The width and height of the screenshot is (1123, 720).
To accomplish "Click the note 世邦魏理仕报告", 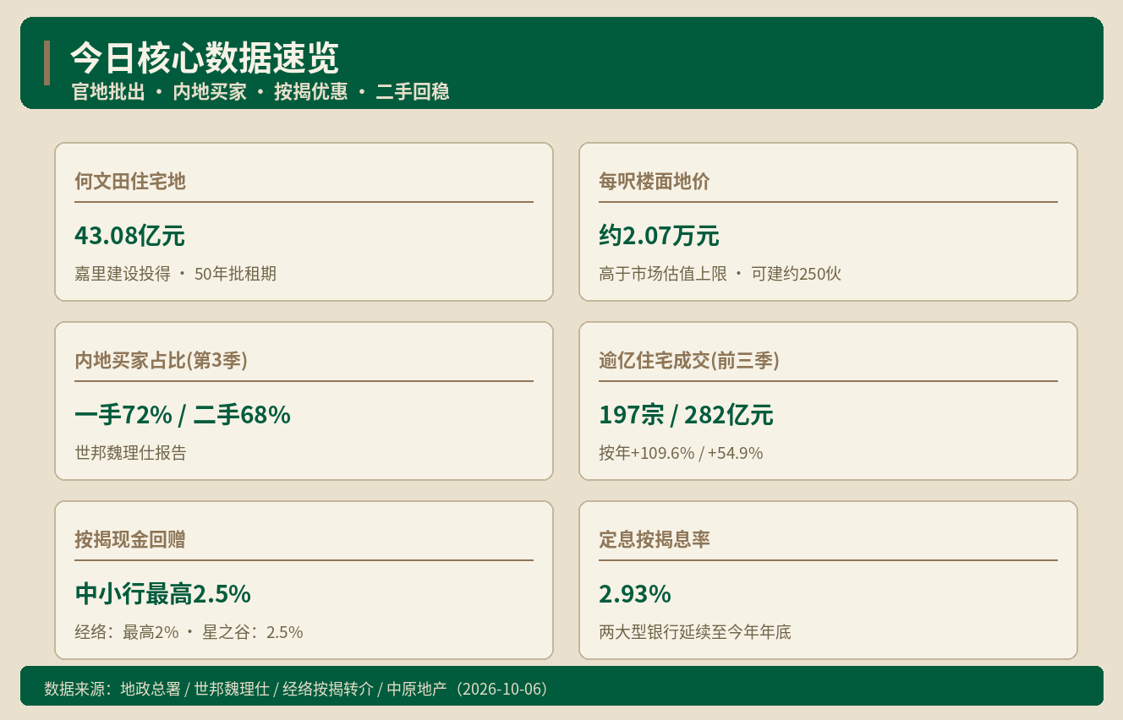I will [x=130, y=453].
